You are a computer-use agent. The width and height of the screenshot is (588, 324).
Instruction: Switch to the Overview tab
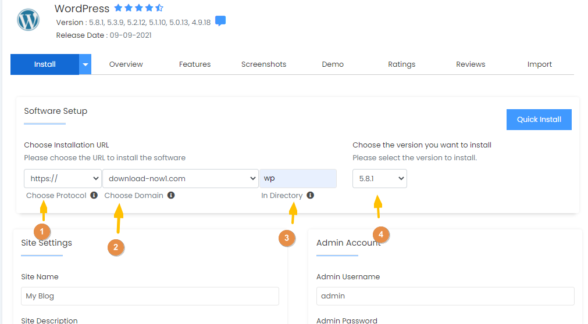click(x=126, y=64)
